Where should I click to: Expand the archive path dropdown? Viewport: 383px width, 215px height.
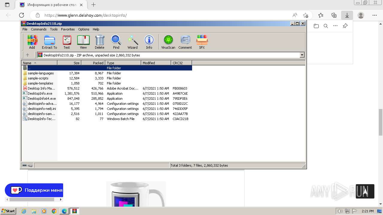click(x=302, y=55)
